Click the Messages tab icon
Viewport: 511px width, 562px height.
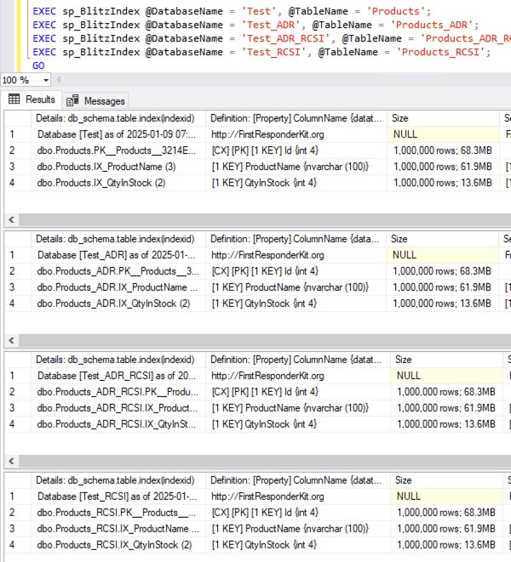(73, 100)
